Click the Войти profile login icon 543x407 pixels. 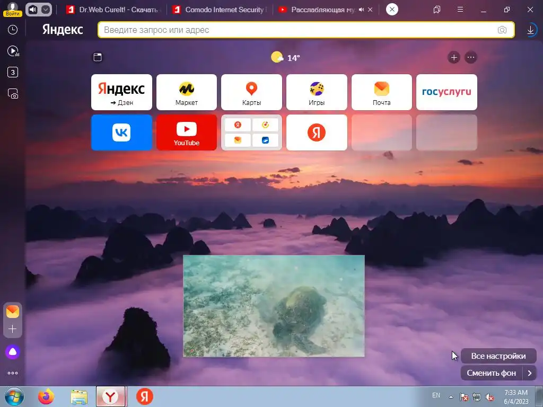click(x=13, y=10)
